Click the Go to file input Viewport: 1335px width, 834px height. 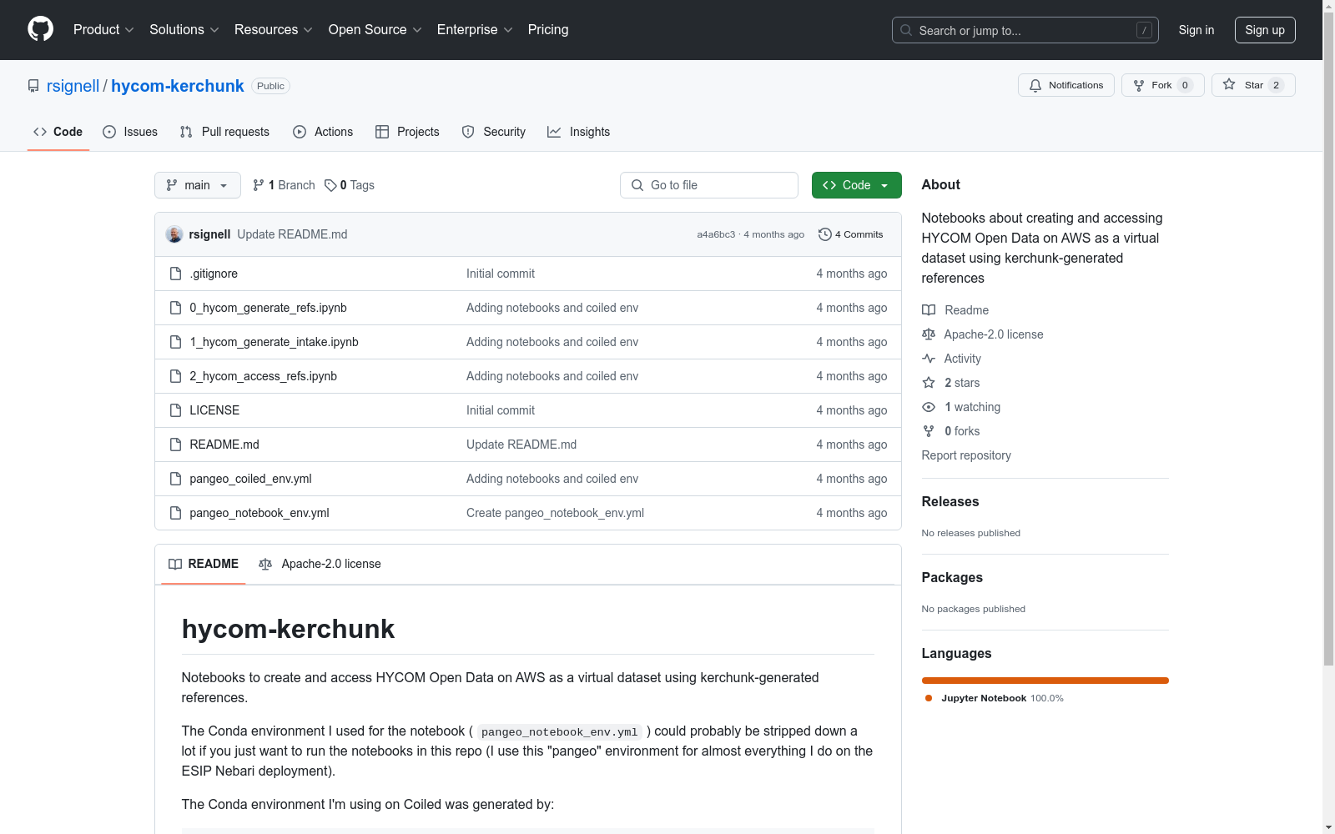pyautogui.click(x=709, y=185)
